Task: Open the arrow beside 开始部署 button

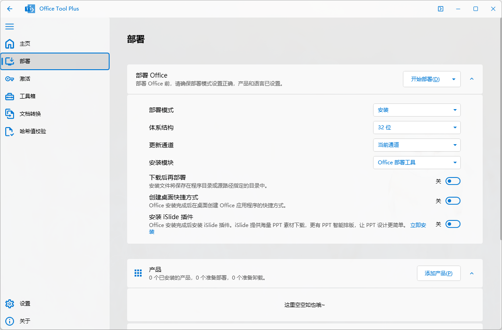Action: tap(454, 79)
